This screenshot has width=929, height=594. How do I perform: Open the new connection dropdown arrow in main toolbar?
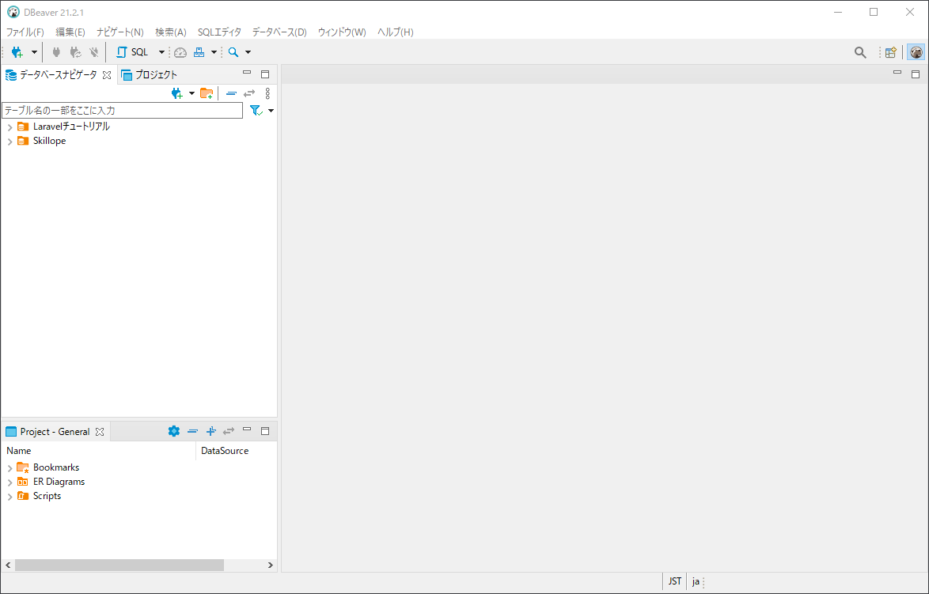click(x=34, y=52)
